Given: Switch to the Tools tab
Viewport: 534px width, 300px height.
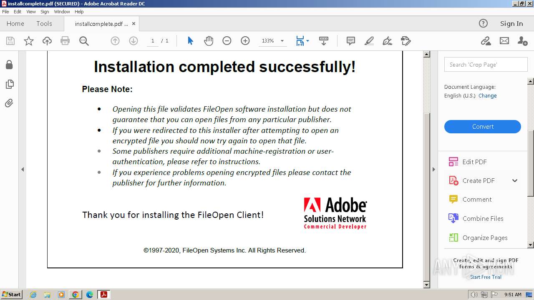Looking at the screenshot, I should [44, 23].
